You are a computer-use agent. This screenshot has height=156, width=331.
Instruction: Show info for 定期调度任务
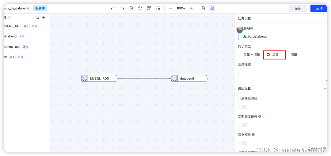click(x=260, y=116)
